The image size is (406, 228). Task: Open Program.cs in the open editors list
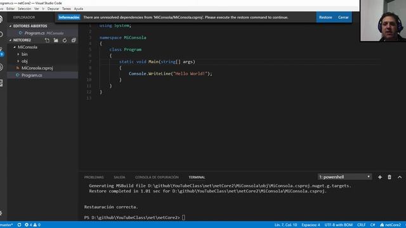(43, 33)
